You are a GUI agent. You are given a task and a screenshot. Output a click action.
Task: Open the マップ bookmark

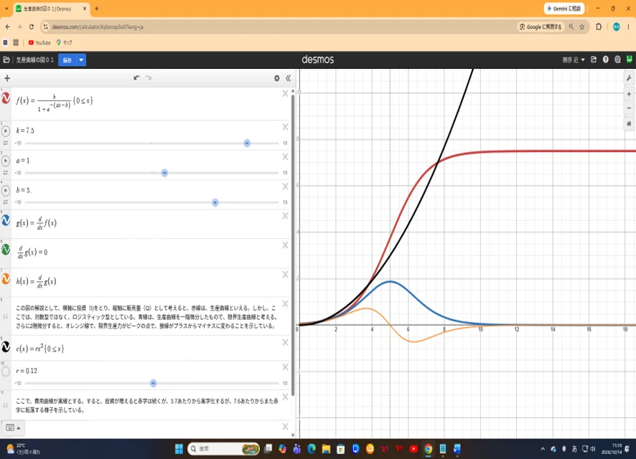(x=64, y=42)
